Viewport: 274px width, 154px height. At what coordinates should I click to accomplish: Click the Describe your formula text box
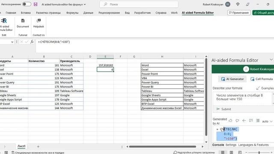pyautogui.click(x=243, y=99)
